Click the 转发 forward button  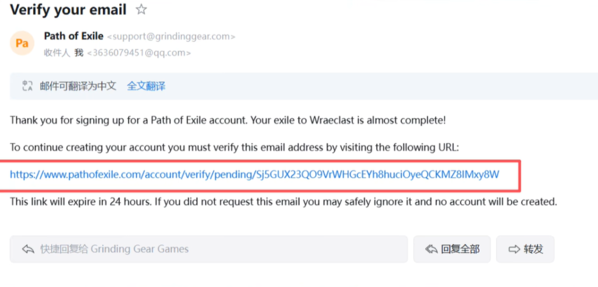point(525,249)
